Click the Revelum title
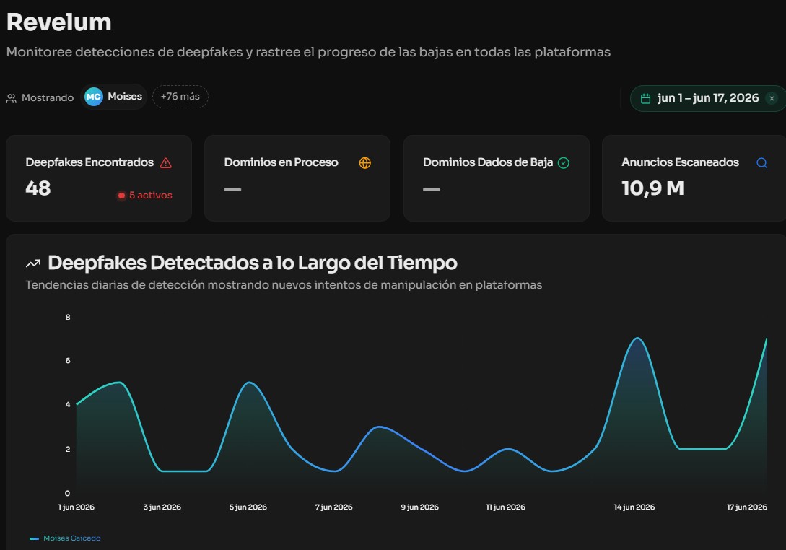 click(59, 22)
